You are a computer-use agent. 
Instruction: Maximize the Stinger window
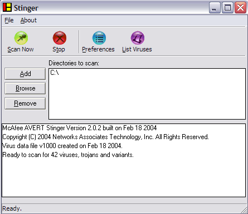click(x=227, y=8)
